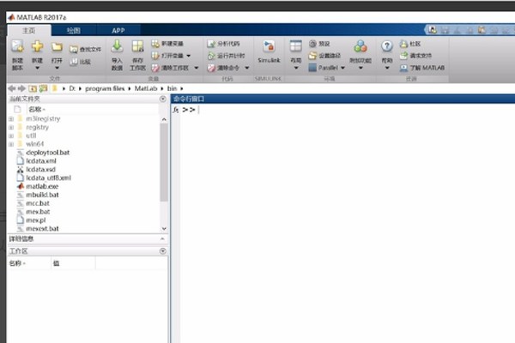This screenshot has width=515, height=343.
Task: Click the Add-Ons (附加功能) icon
Action: click(x=360, y=46)
